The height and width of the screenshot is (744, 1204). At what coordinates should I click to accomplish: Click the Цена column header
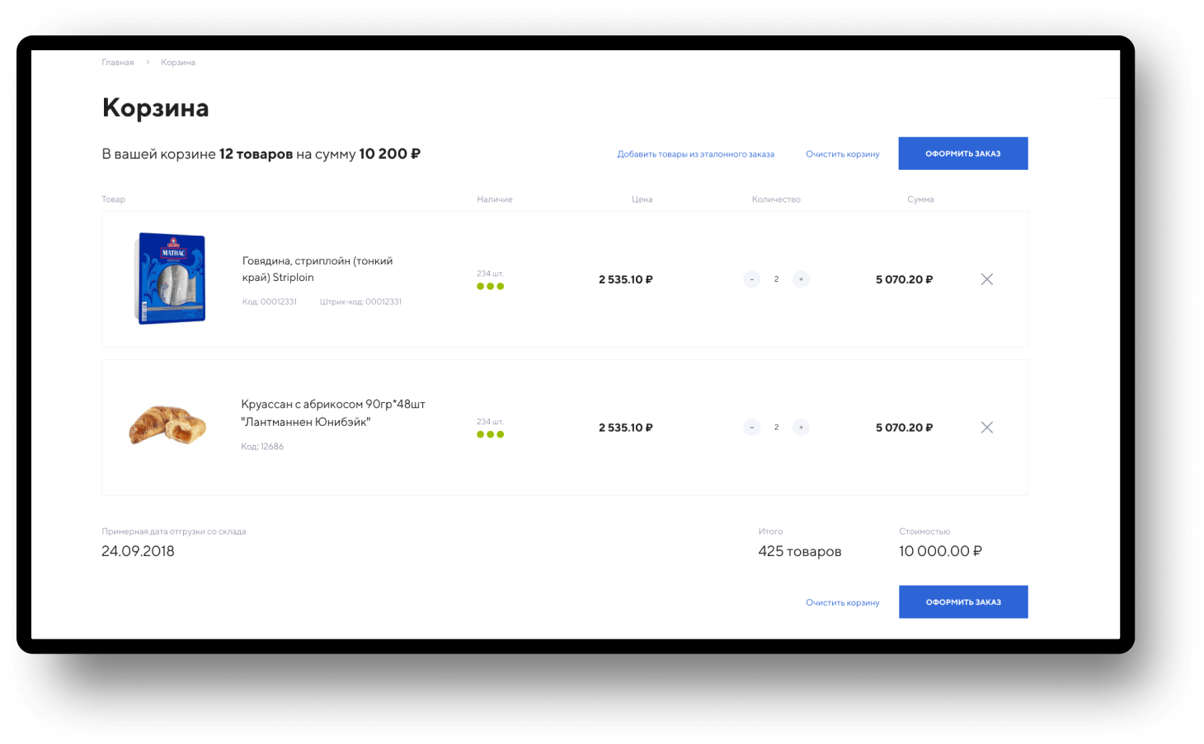point(642,199)
